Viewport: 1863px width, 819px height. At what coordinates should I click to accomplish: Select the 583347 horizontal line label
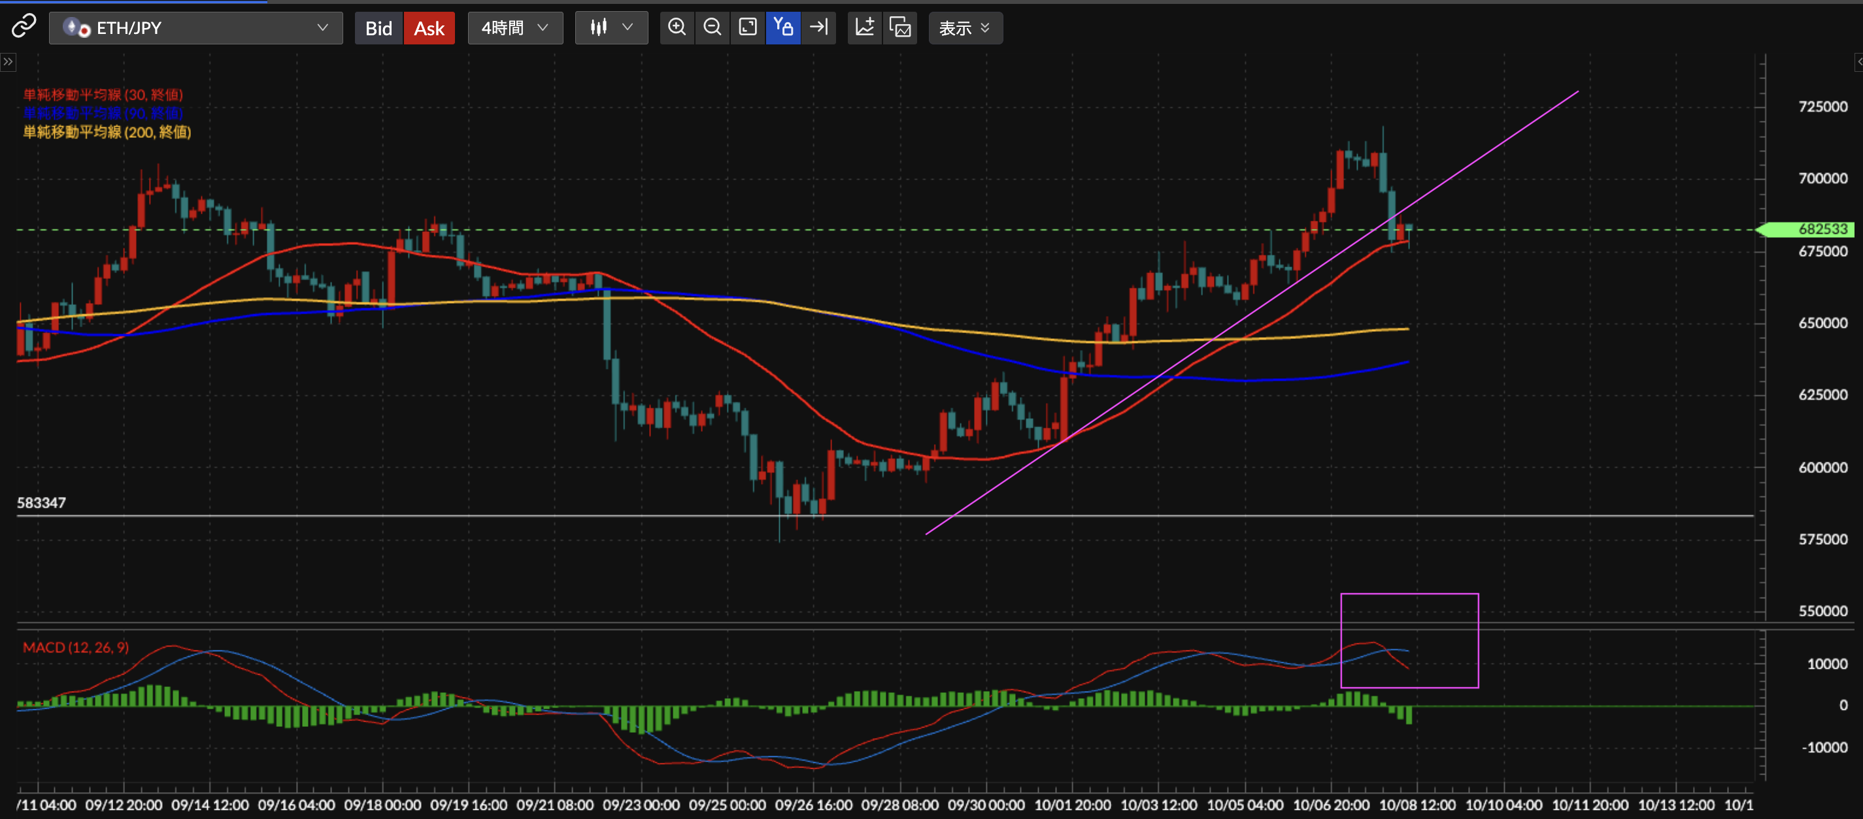41,502
